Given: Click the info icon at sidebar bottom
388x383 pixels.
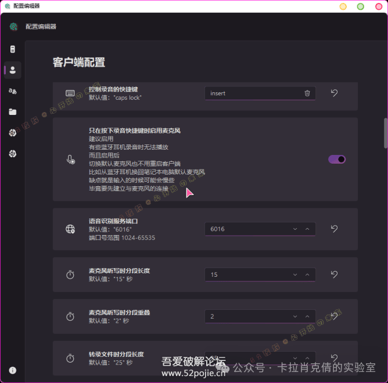Looking at the screenshot, I should (12, 370).
